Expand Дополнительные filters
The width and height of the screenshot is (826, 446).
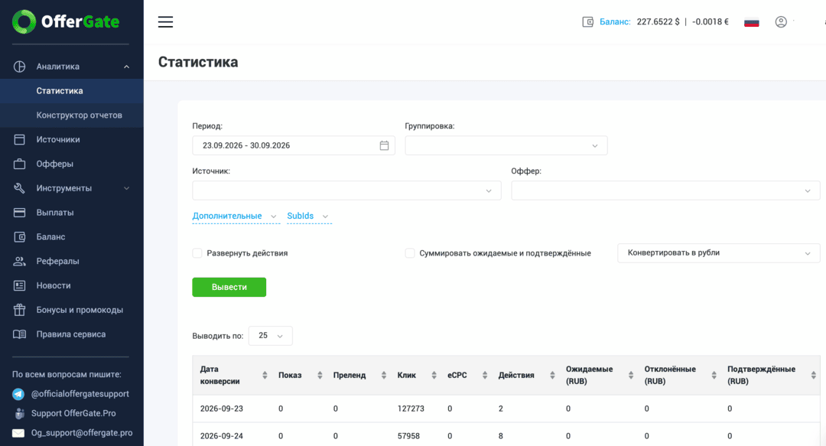pos(235,216)
